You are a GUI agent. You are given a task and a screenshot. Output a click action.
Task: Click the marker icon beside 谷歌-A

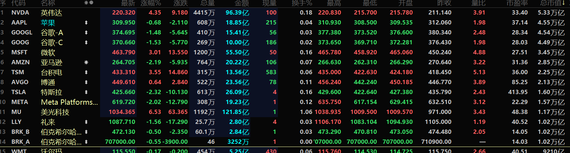[86, 33]
